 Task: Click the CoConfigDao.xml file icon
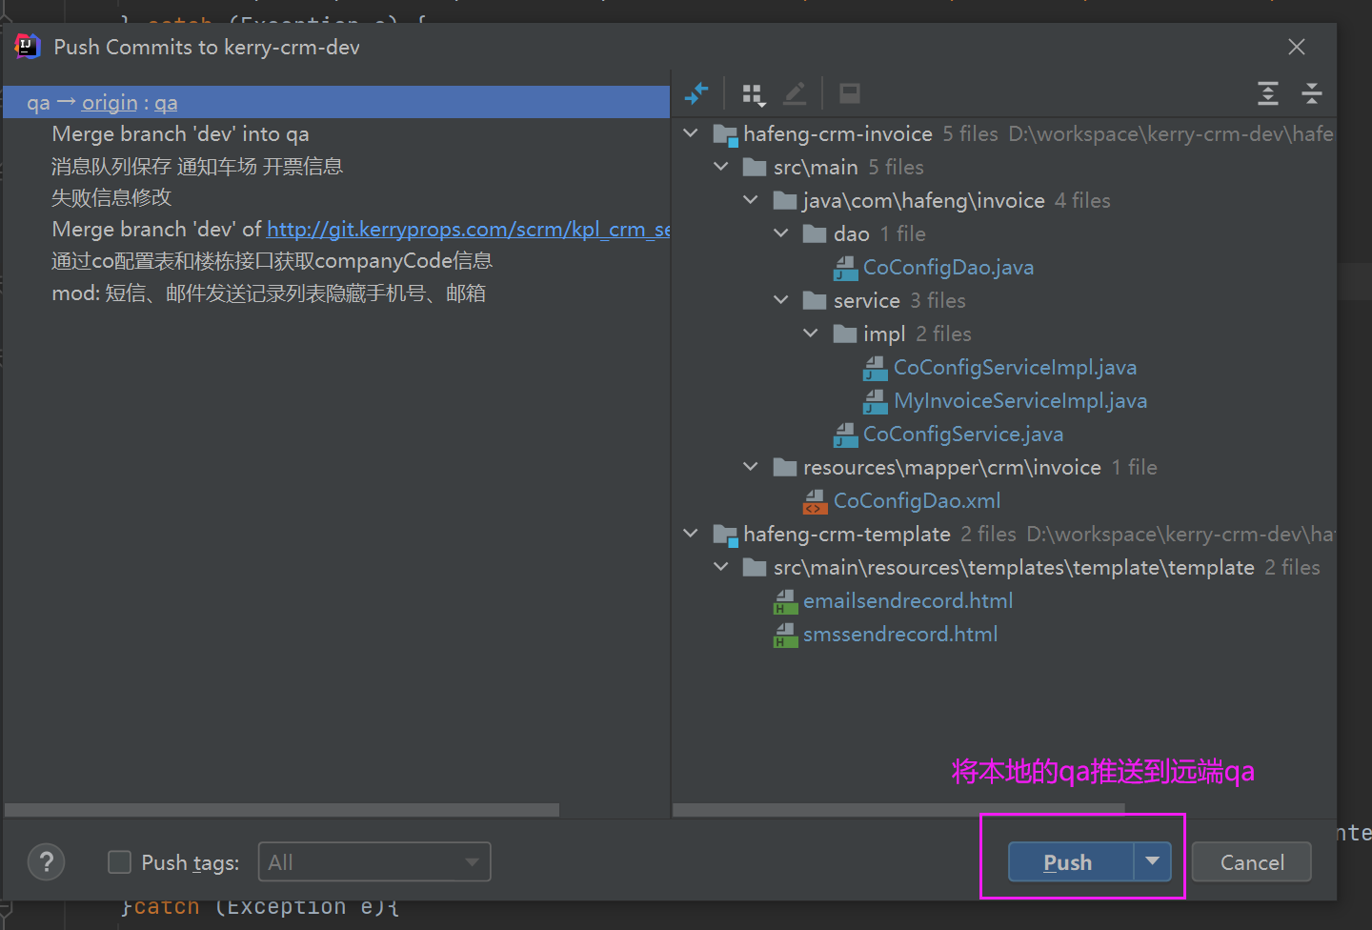pyautogui.click(x=816, y=501)
